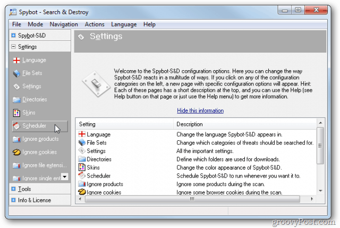
Task: Click the light switch illustration icon
Action: pyautogui.click(x=96, y=84)
